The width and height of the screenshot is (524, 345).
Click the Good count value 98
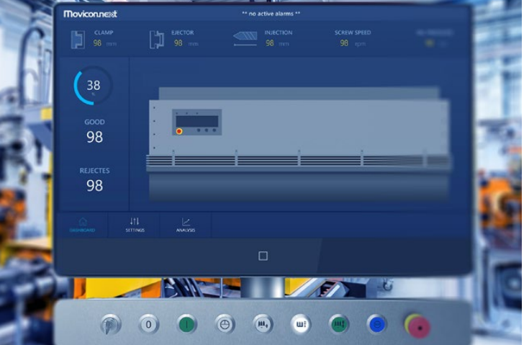[94, 137]
